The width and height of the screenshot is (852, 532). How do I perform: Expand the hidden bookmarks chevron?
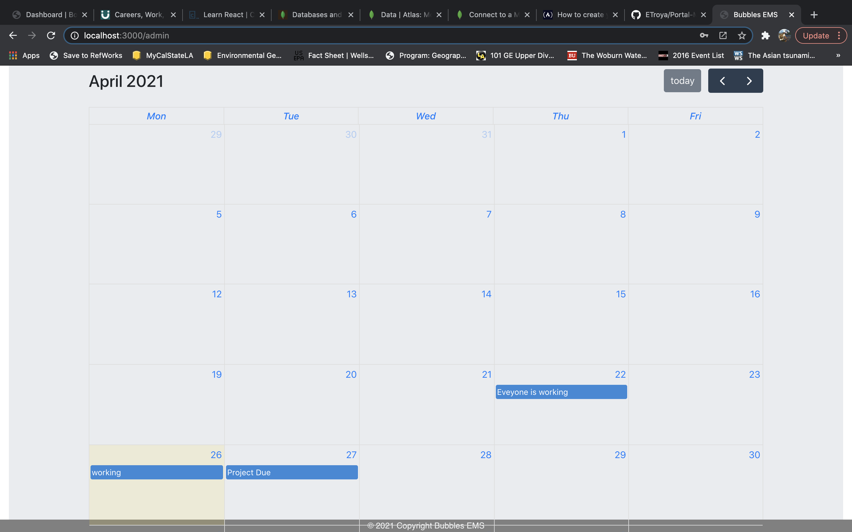click(x=838, y=55)
